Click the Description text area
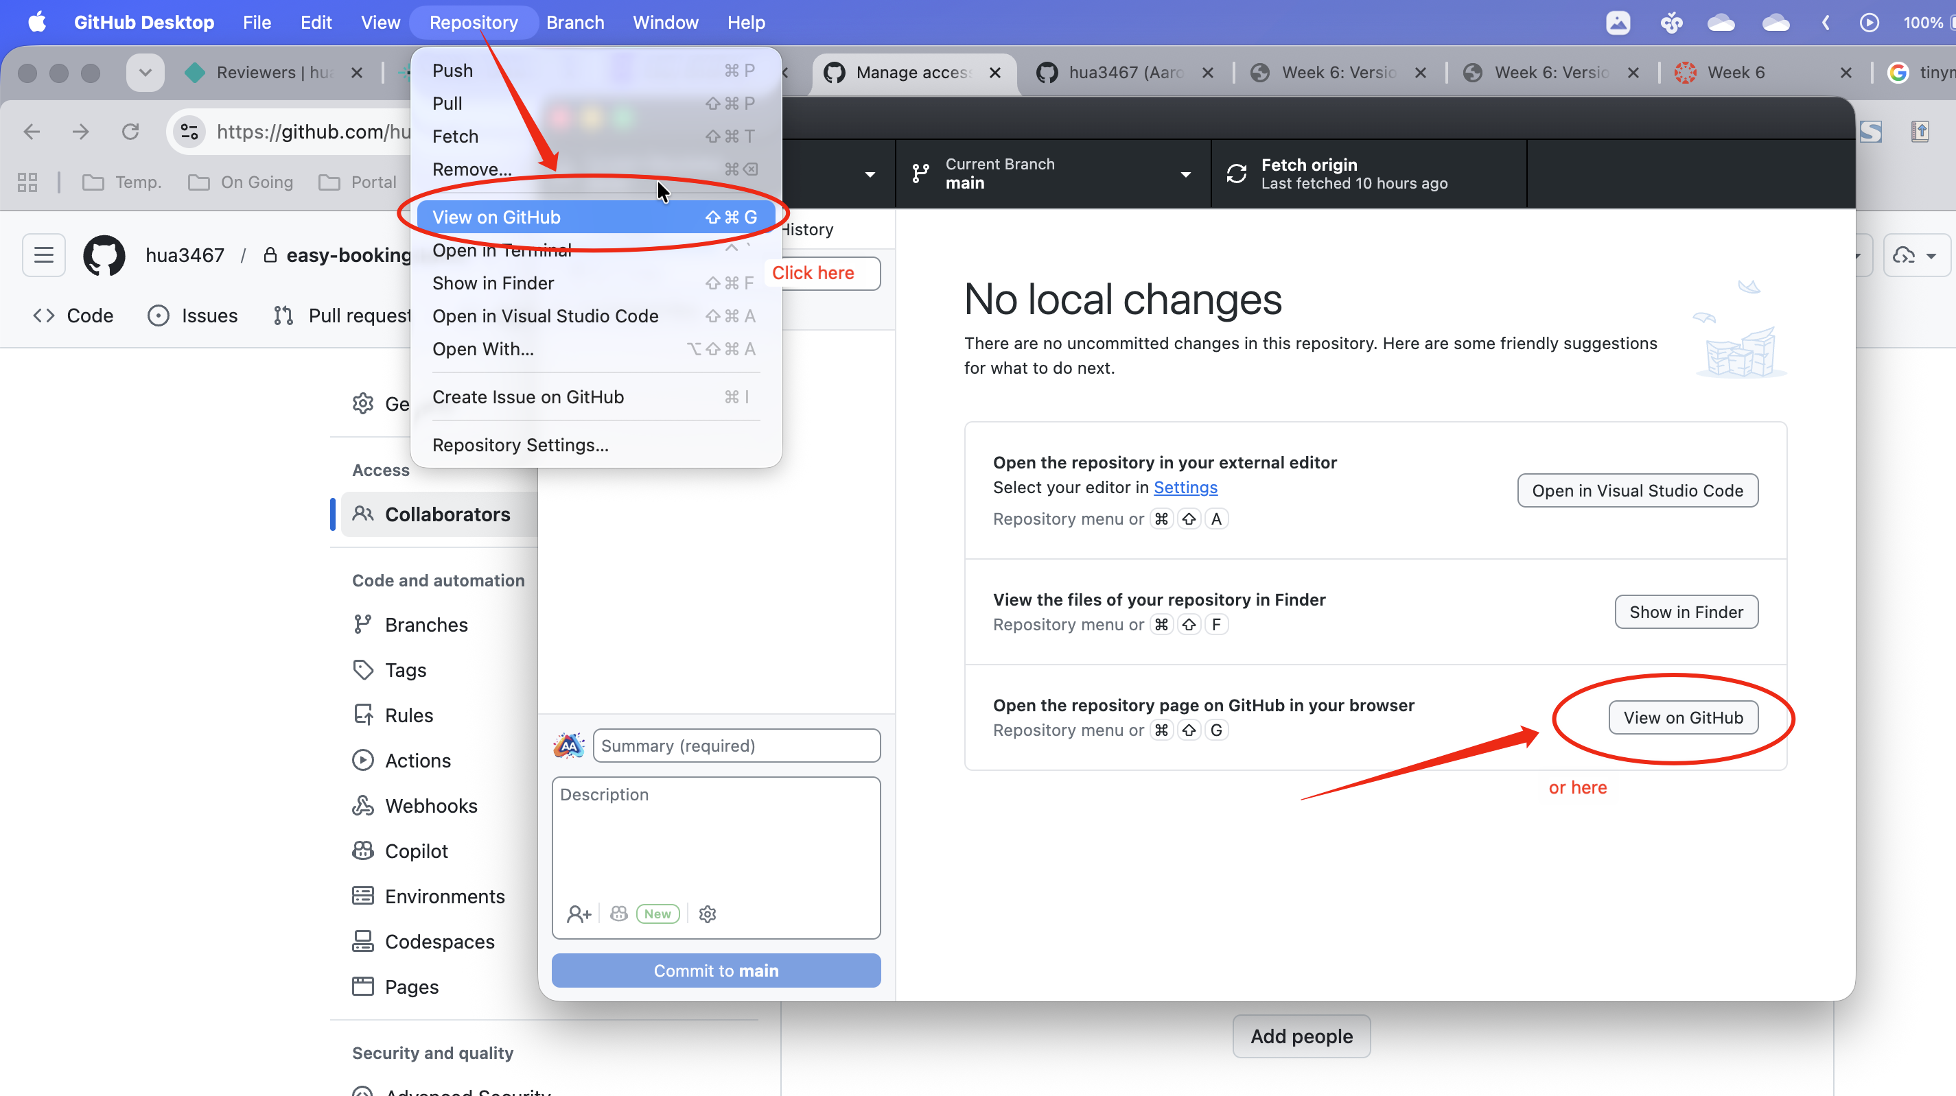The image size is (1956, 1096). coord(716,858)
